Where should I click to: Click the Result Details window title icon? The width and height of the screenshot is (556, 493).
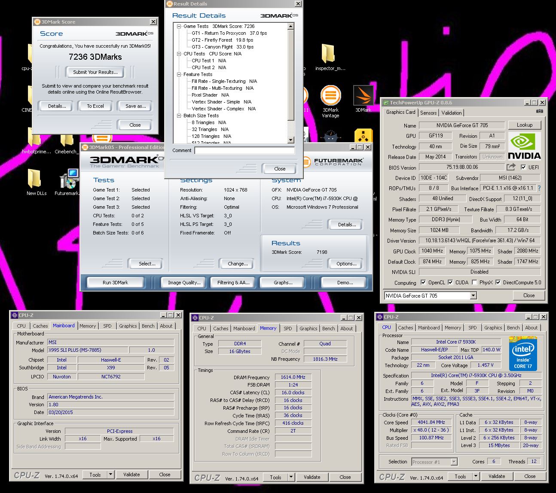169,4
